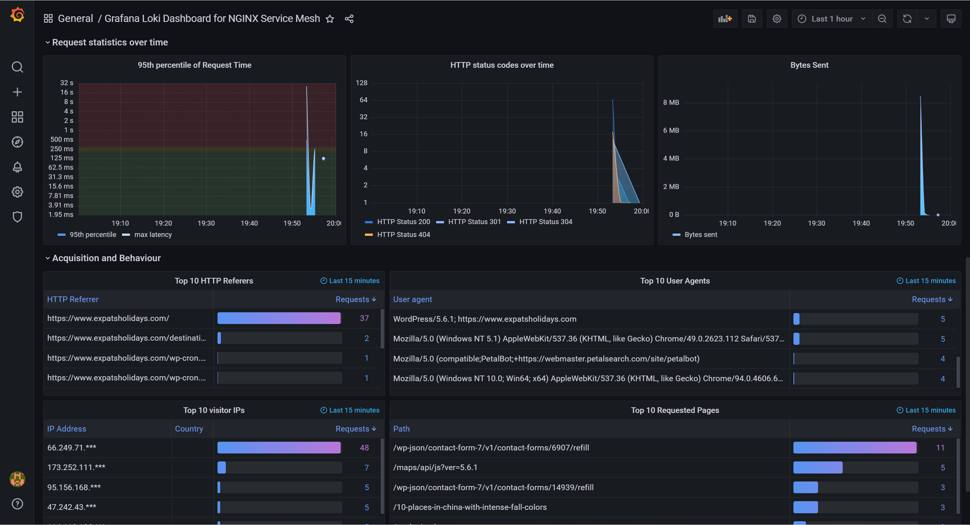This screenshot has width=970, height=525.
Task: Sort by User agent column header
Action: (x=412, y=299)
